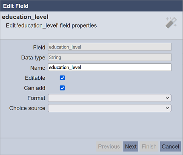Uncheck the Editable checkbox
Viewport: 183px width, 155px height.
62,78
